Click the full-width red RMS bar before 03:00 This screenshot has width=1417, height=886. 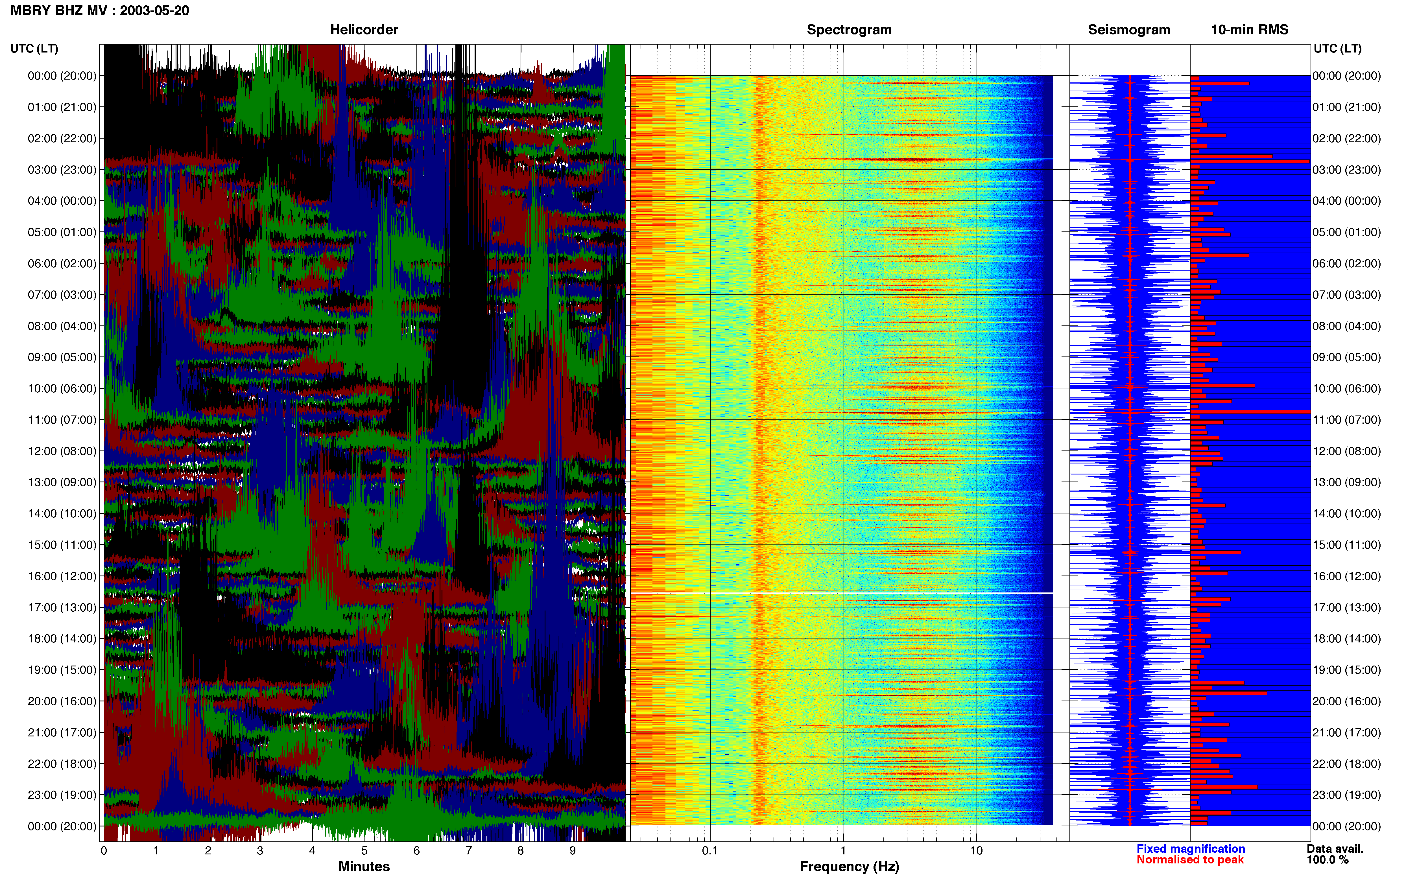pos(1250,161)
